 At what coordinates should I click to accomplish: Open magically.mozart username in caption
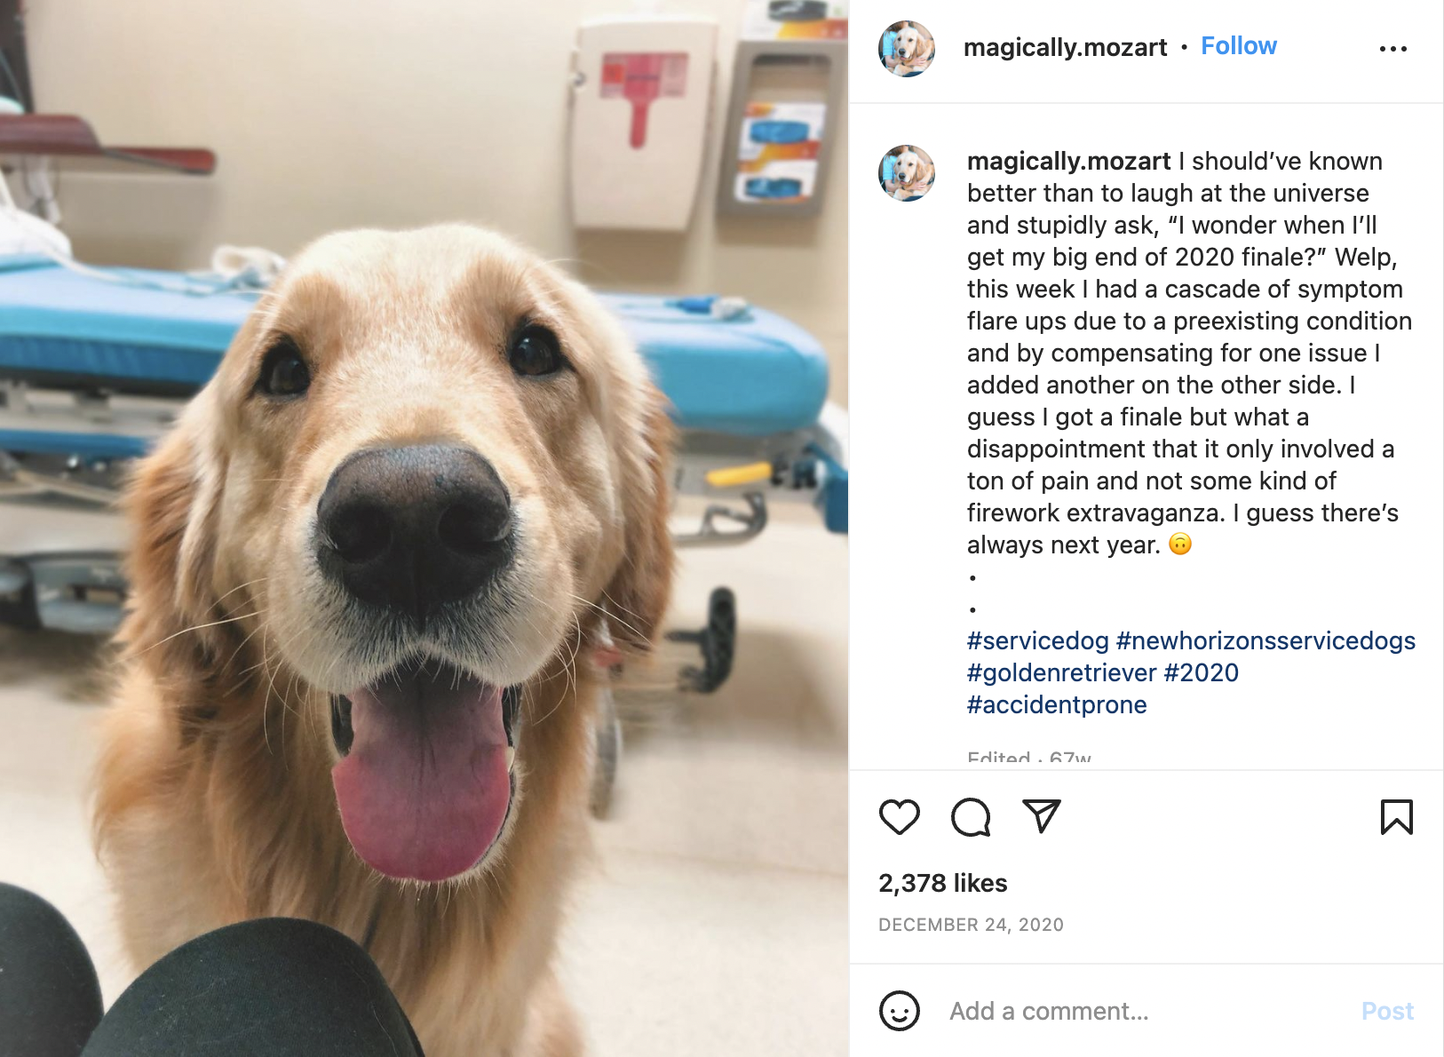pyautogui.click(x=1068, y=161)
